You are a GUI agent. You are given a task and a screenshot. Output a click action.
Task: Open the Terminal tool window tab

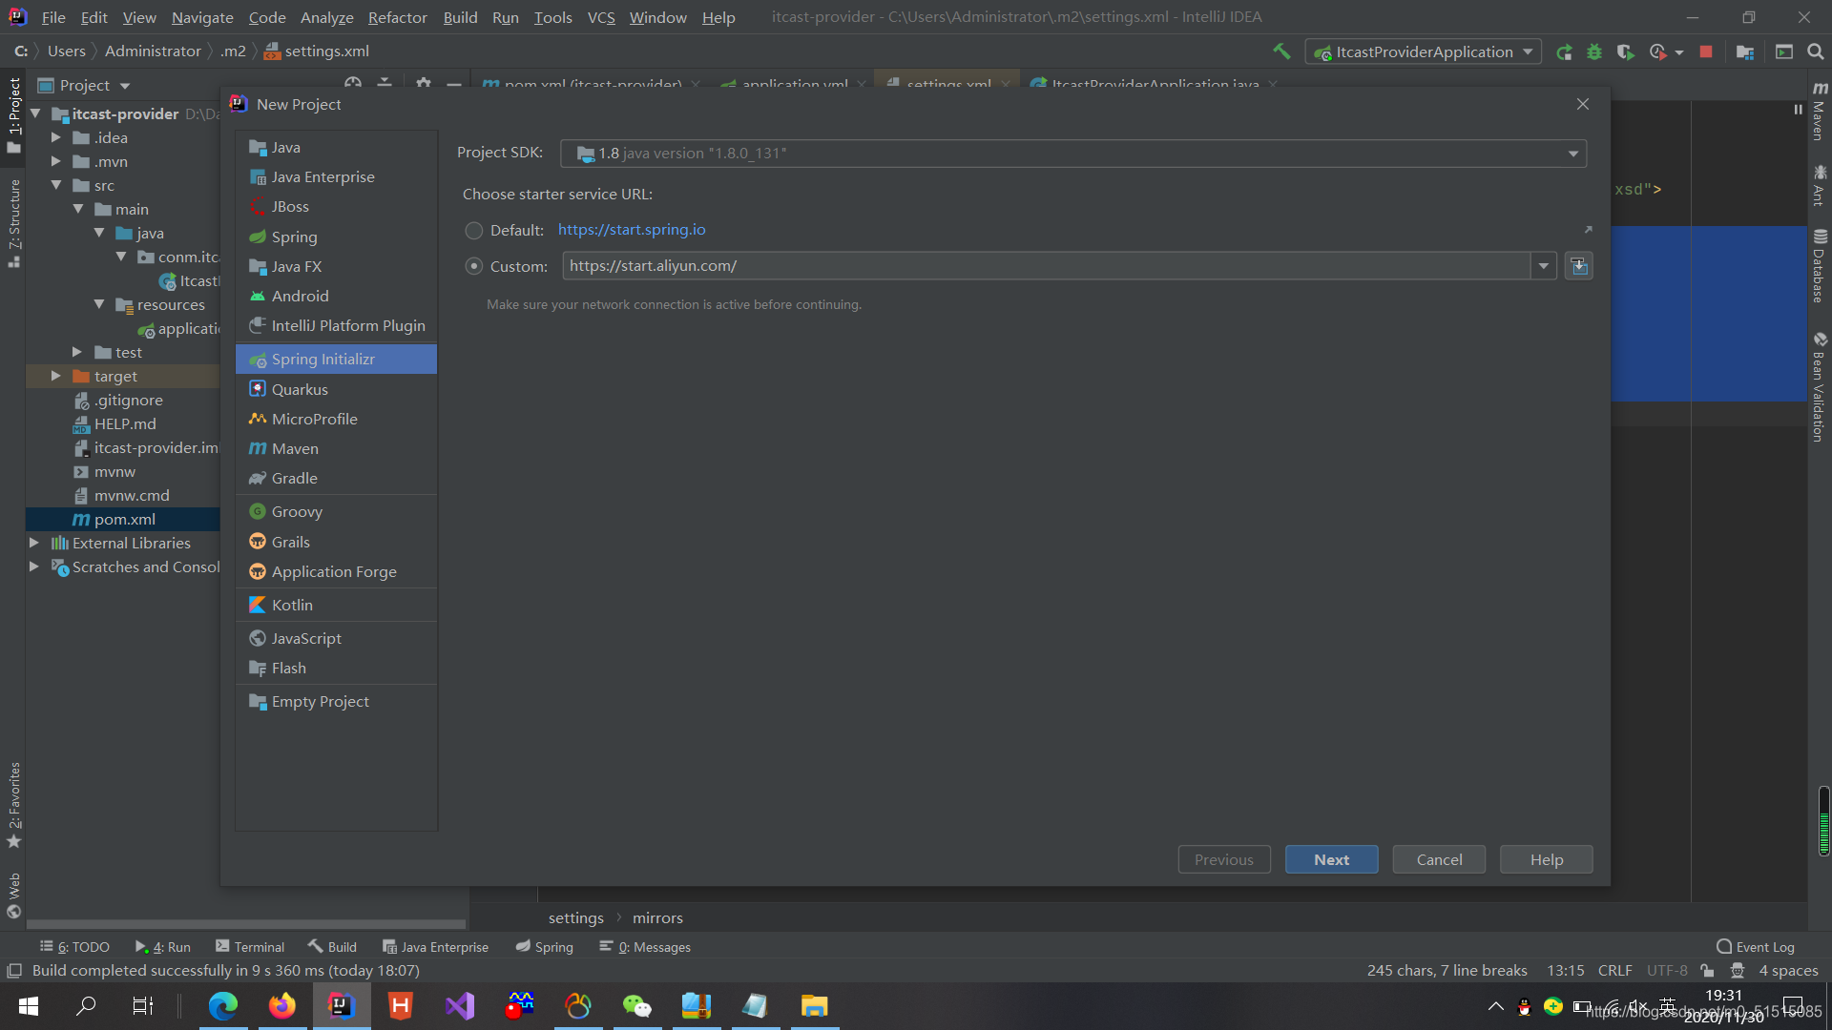(x=250, y=947)
